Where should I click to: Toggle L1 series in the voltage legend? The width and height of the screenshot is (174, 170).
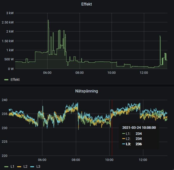[x=13, y=166]
